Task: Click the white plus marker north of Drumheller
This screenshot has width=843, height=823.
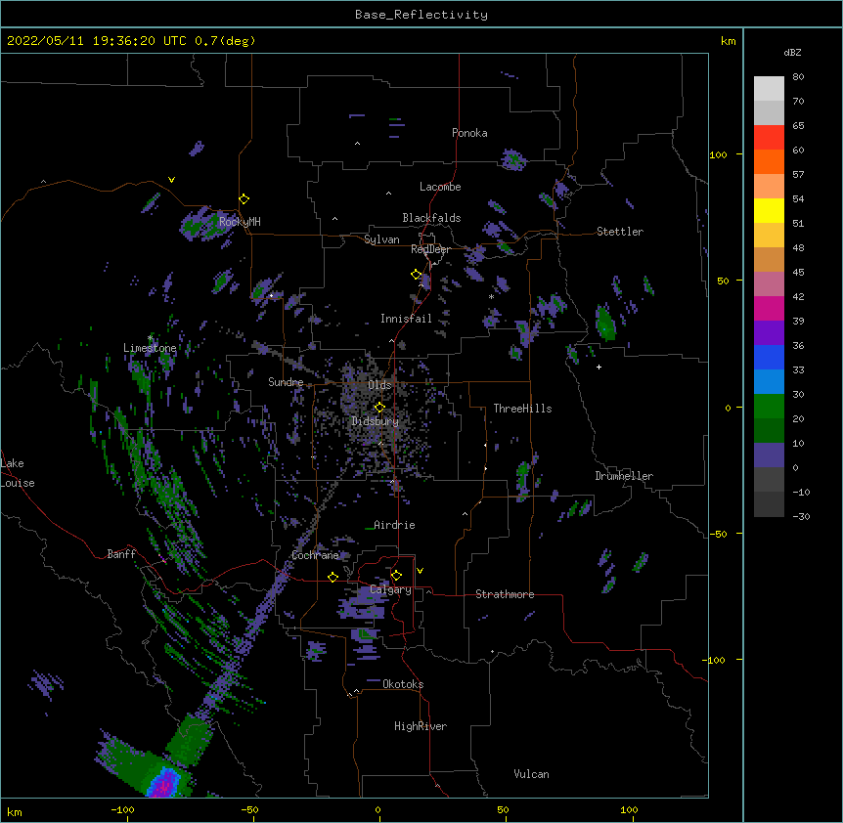Action: coord(599,367)
